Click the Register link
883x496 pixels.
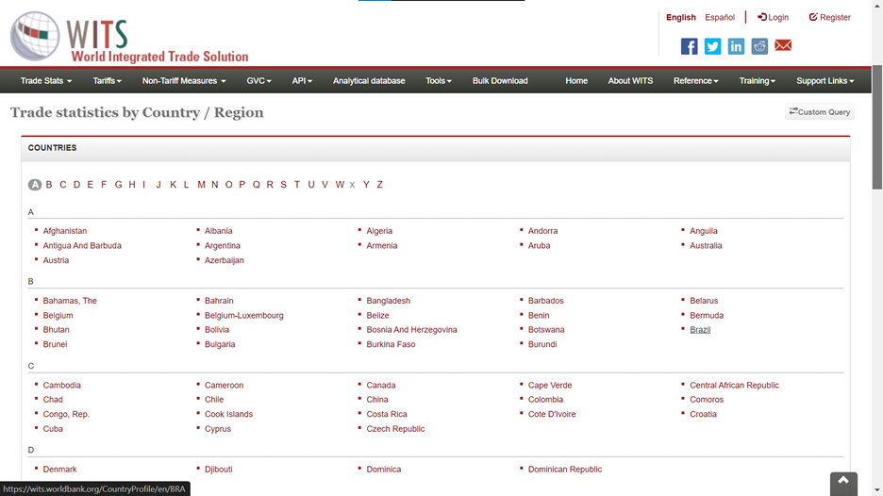pos(830,17)
